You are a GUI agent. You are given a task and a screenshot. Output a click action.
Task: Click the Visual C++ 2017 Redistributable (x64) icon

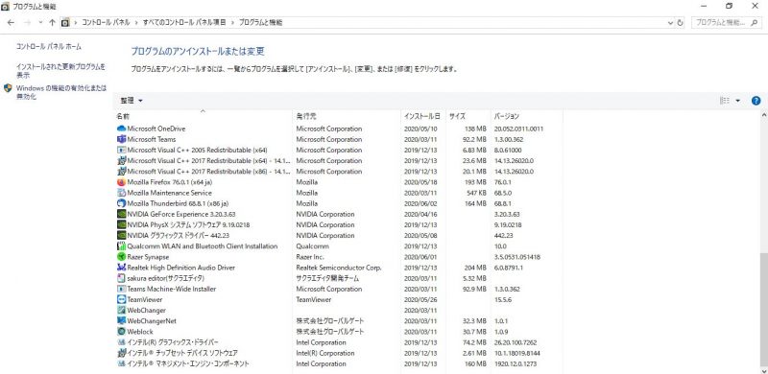pyautogui.click(x=122, y=160)
